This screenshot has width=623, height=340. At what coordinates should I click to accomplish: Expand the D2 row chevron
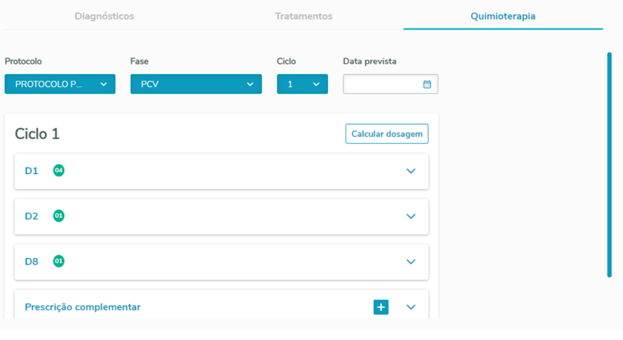tap(410, 216)
